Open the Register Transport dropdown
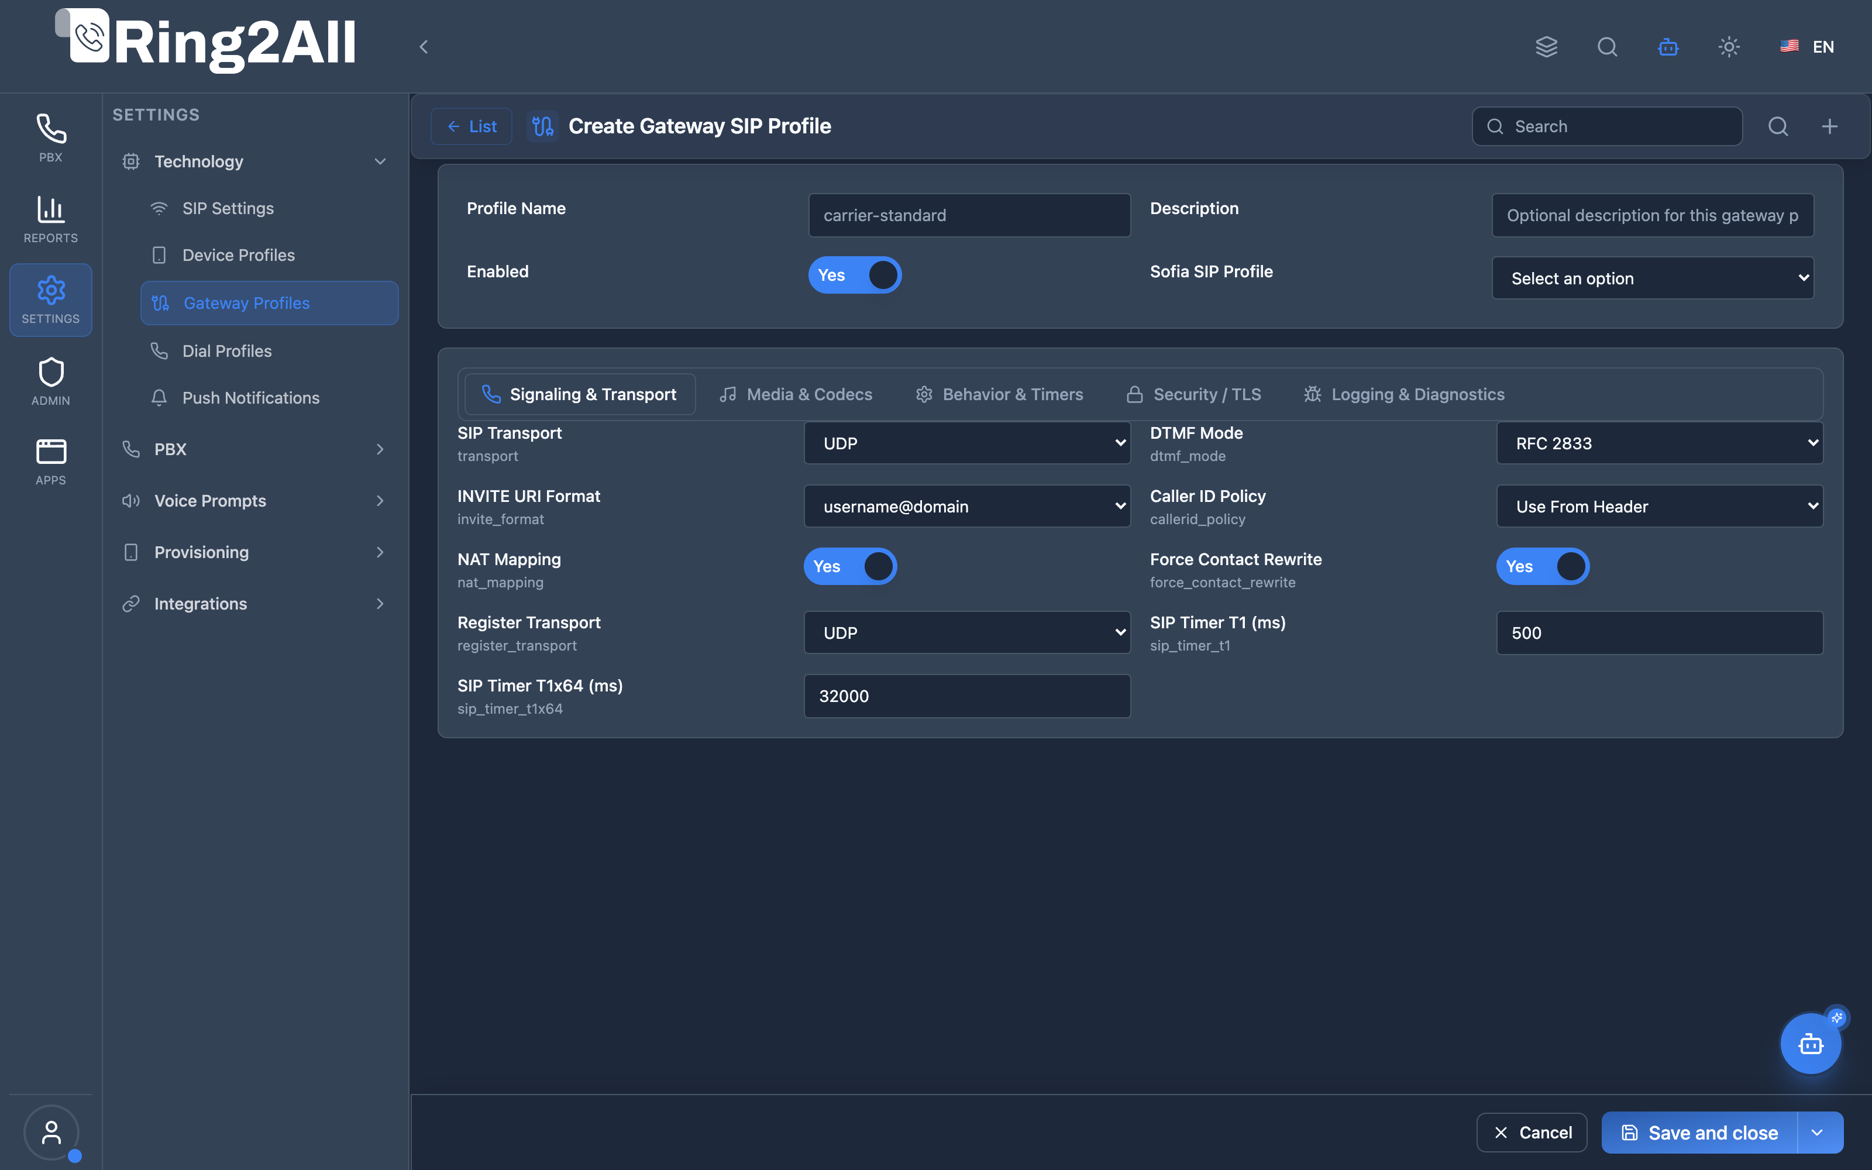The height and width of the screenshot is (1170, 1872). (967, 632)
